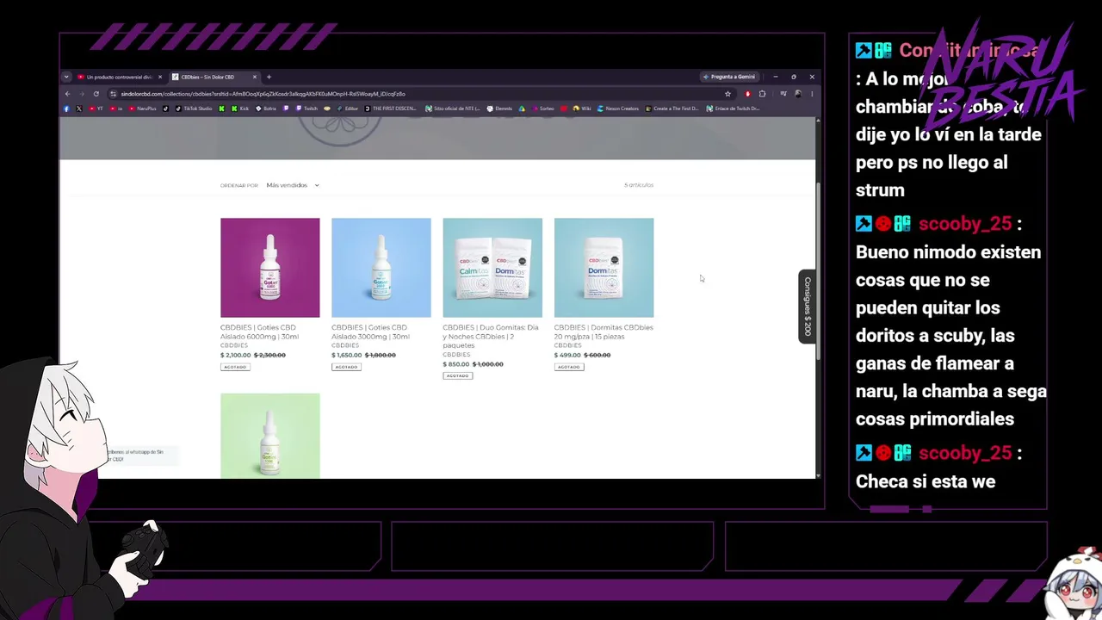
Task: Open Duo Gomitas: Día y Noches link
Action: tap(491, 336)
